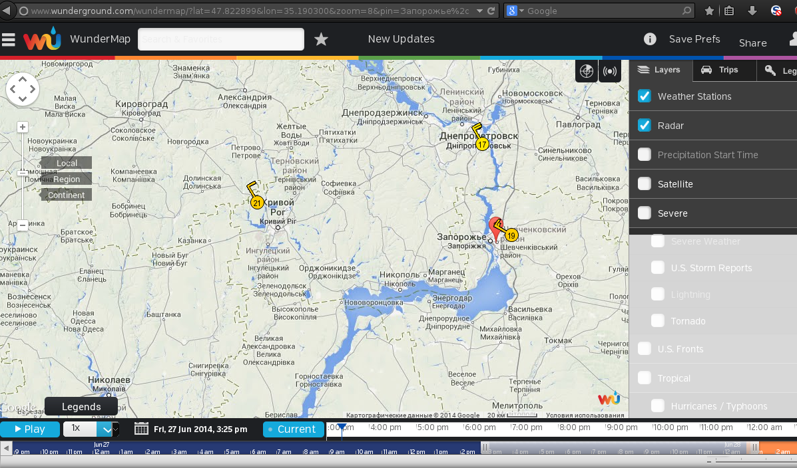Click the user profile icon
Viewport: 797px width, 468px height.
tap(792, 40)
